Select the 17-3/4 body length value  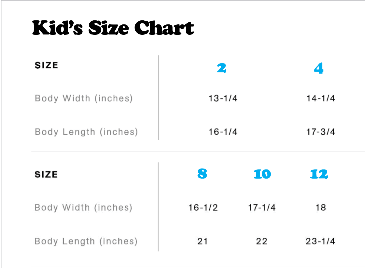321,132
